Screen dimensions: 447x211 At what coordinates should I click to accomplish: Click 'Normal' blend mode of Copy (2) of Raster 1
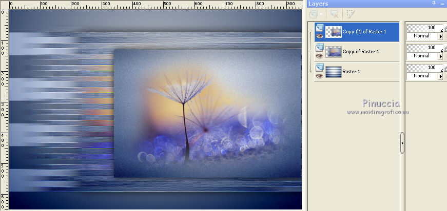pos(422,36)
